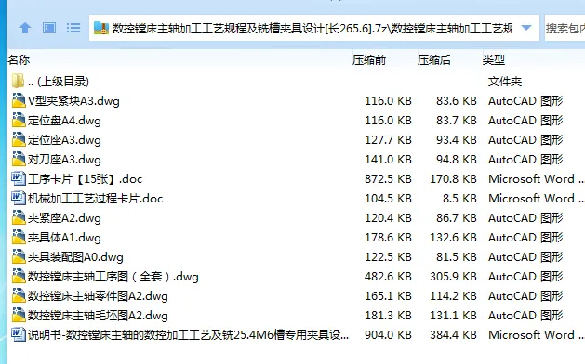Screen dimensions: 585x364
Task: Click icon of 定位盘A4.dwg
Action: (19, 120)
